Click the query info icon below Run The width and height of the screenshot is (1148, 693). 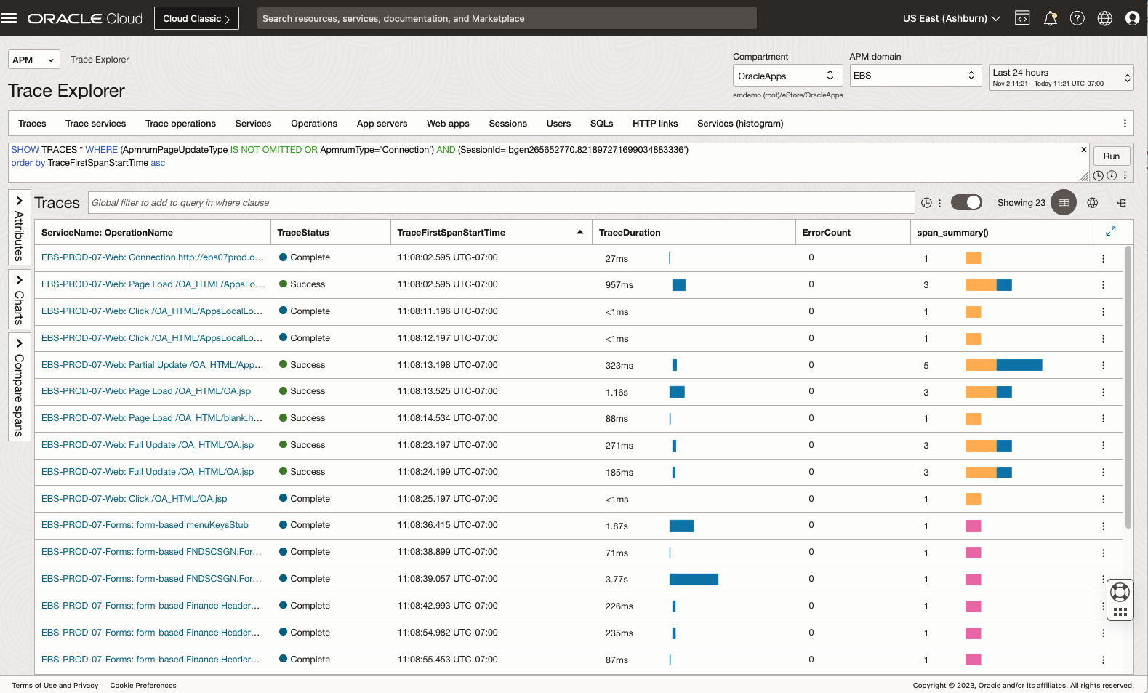point(1112,175)
